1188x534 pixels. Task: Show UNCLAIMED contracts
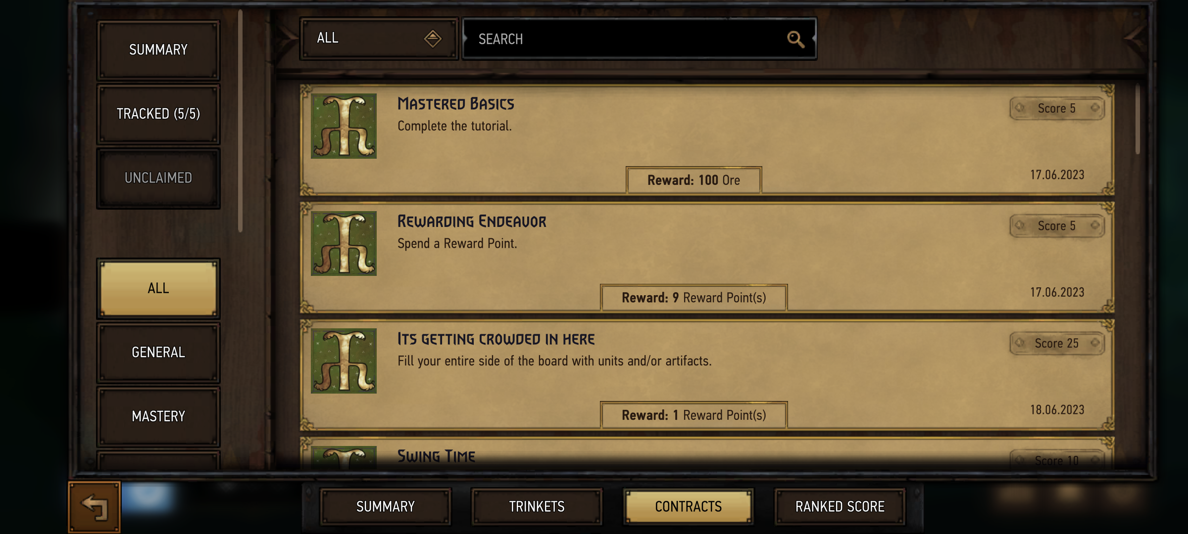[x=158, y=178]
